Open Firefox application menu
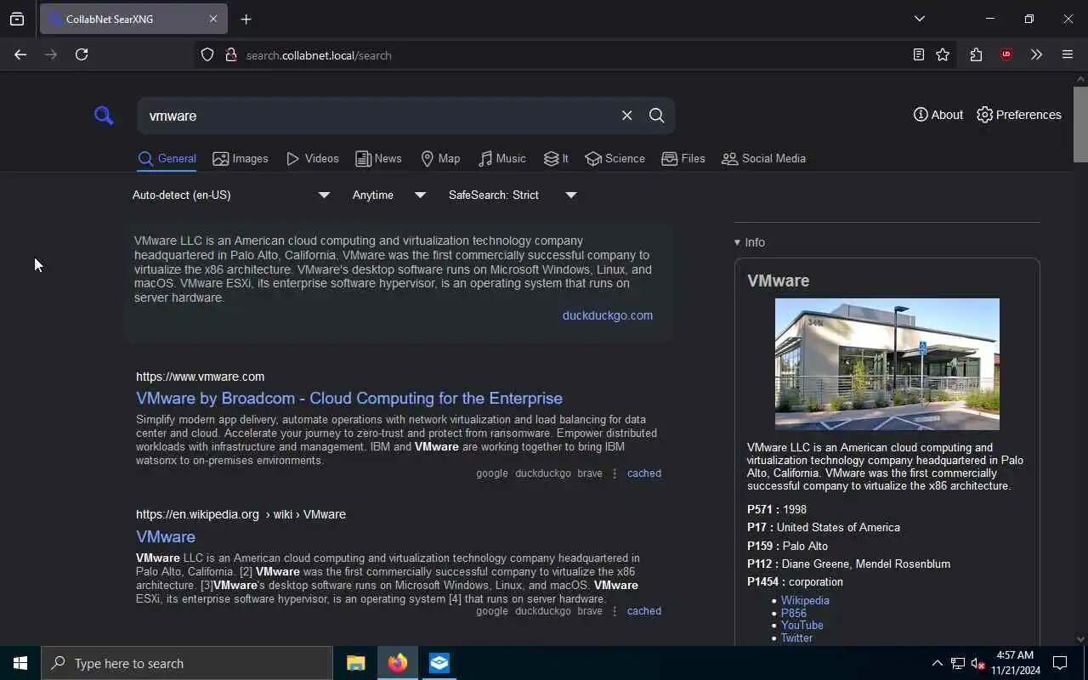Image resolution: width=1088 pixels, height=680 pixels. (1068, 54)
